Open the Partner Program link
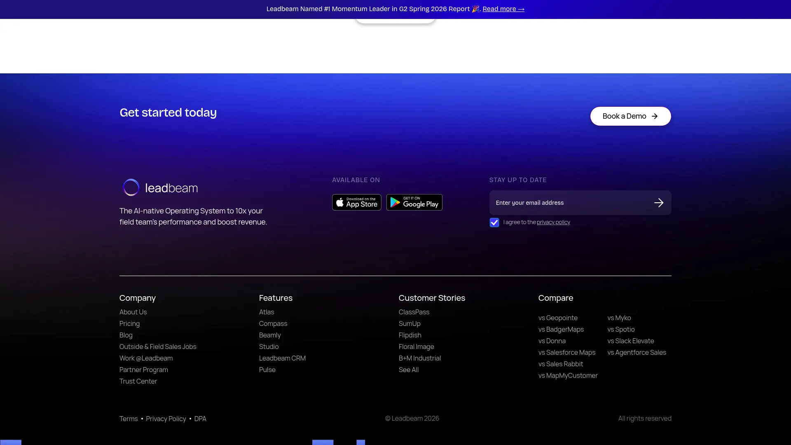This screenshot has height=445, width=791. 144,370
